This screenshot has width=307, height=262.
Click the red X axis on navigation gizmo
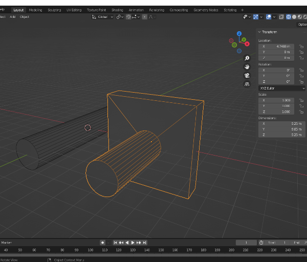[247, 44]
